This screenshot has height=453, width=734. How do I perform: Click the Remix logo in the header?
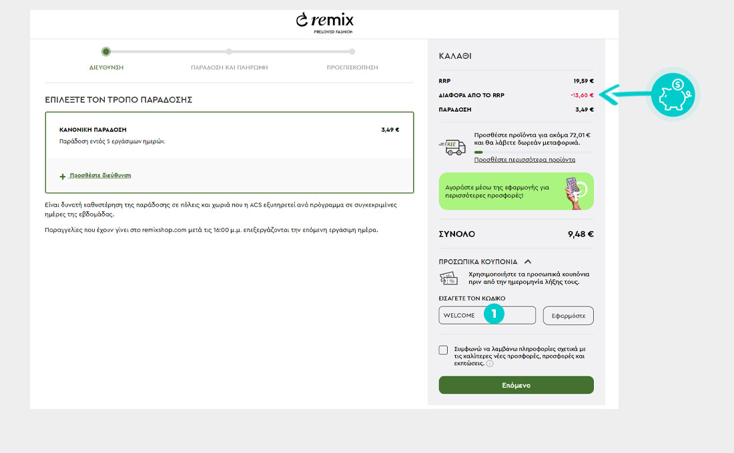pyautogui.click(x=324, y=21)
